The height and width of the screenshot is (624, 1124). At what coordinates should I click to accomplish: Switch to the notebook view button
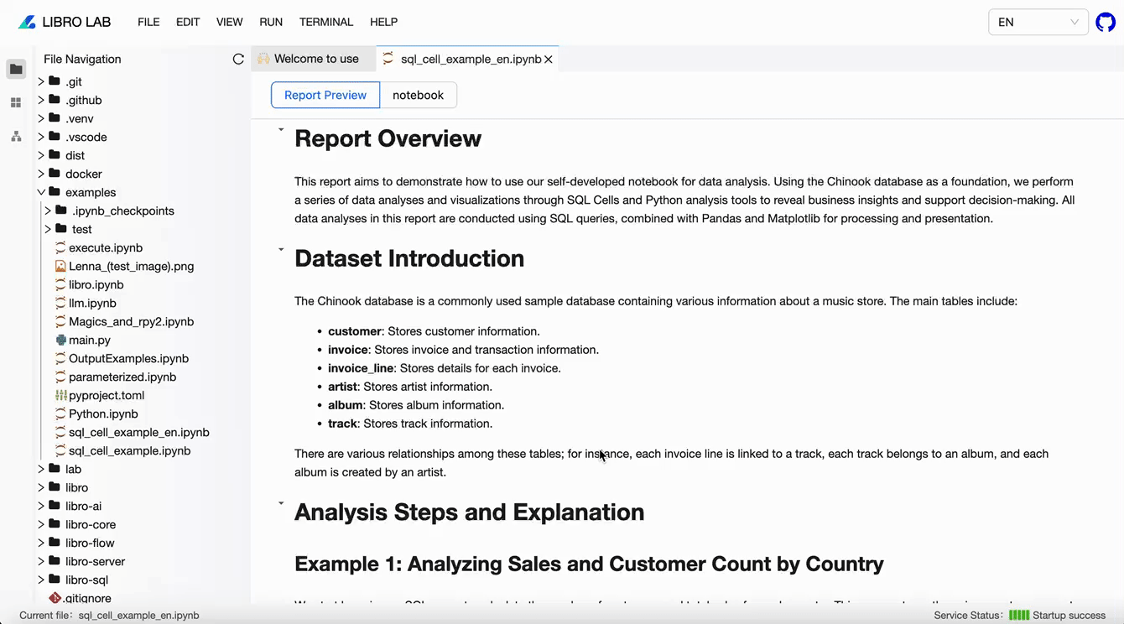pos(418,95)
